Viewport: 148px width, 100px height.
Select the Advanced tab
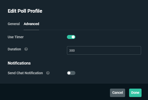(x=31, y=24)
